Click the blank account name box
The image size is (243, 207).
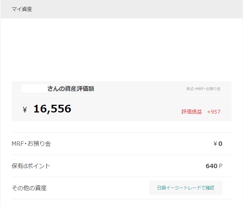tap(34, 88)
